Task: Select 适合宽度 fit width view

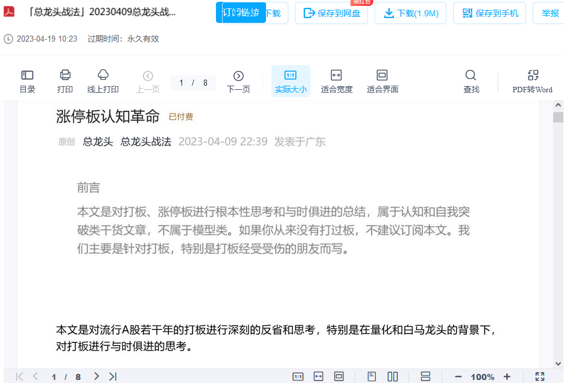Action: [x=337, y=81]
